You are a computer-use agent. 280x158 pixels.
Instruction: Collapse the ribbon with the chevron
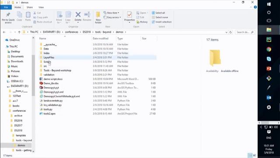pyautogui.click(x=251, y=7)
